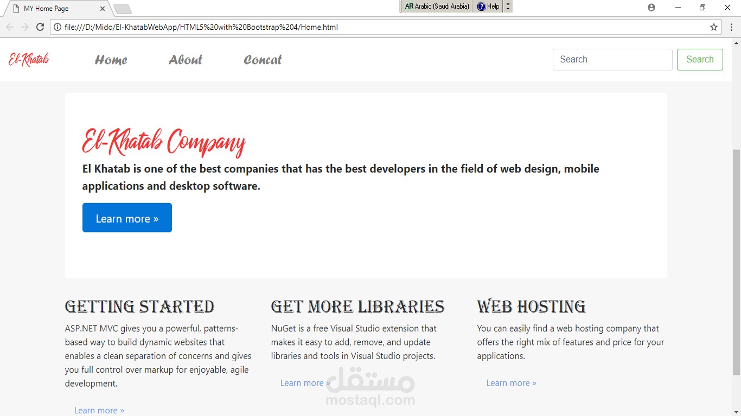741x416 pixels.
Task: Open Learn more under Get More Libraries
Action: pyautogui.click(x=305, y=383)
